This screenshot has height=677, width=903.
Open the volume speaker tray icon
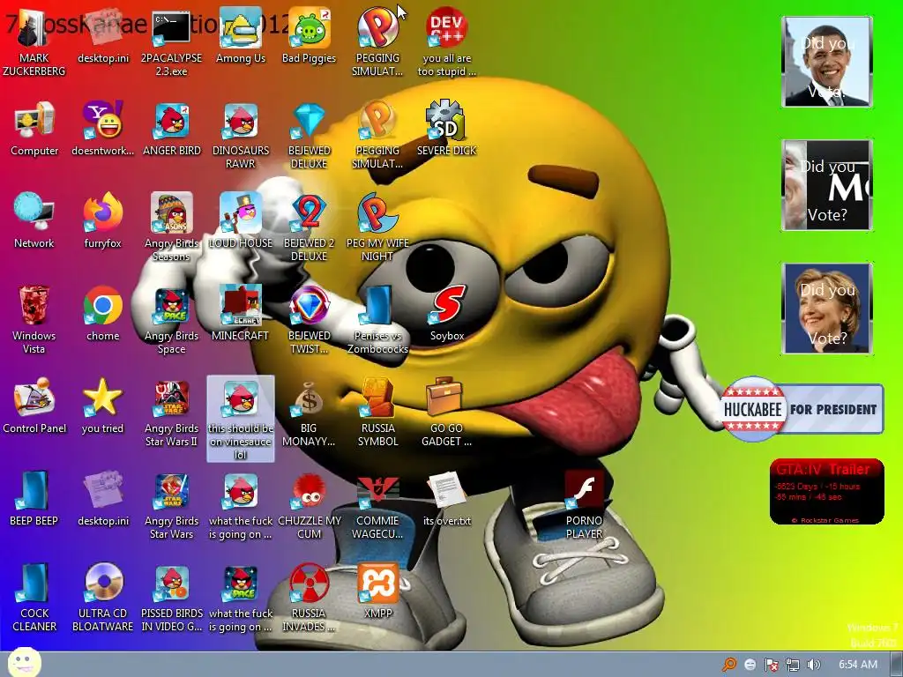pyautogui.click(x=813, y=665)
